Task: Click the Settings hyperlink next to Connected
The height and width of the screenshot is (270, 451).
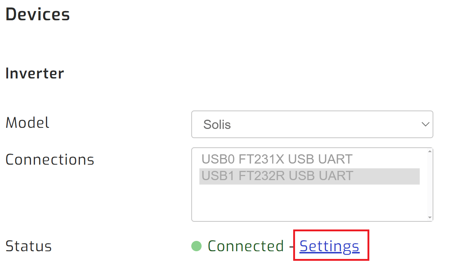Action: tap(329, 246)
